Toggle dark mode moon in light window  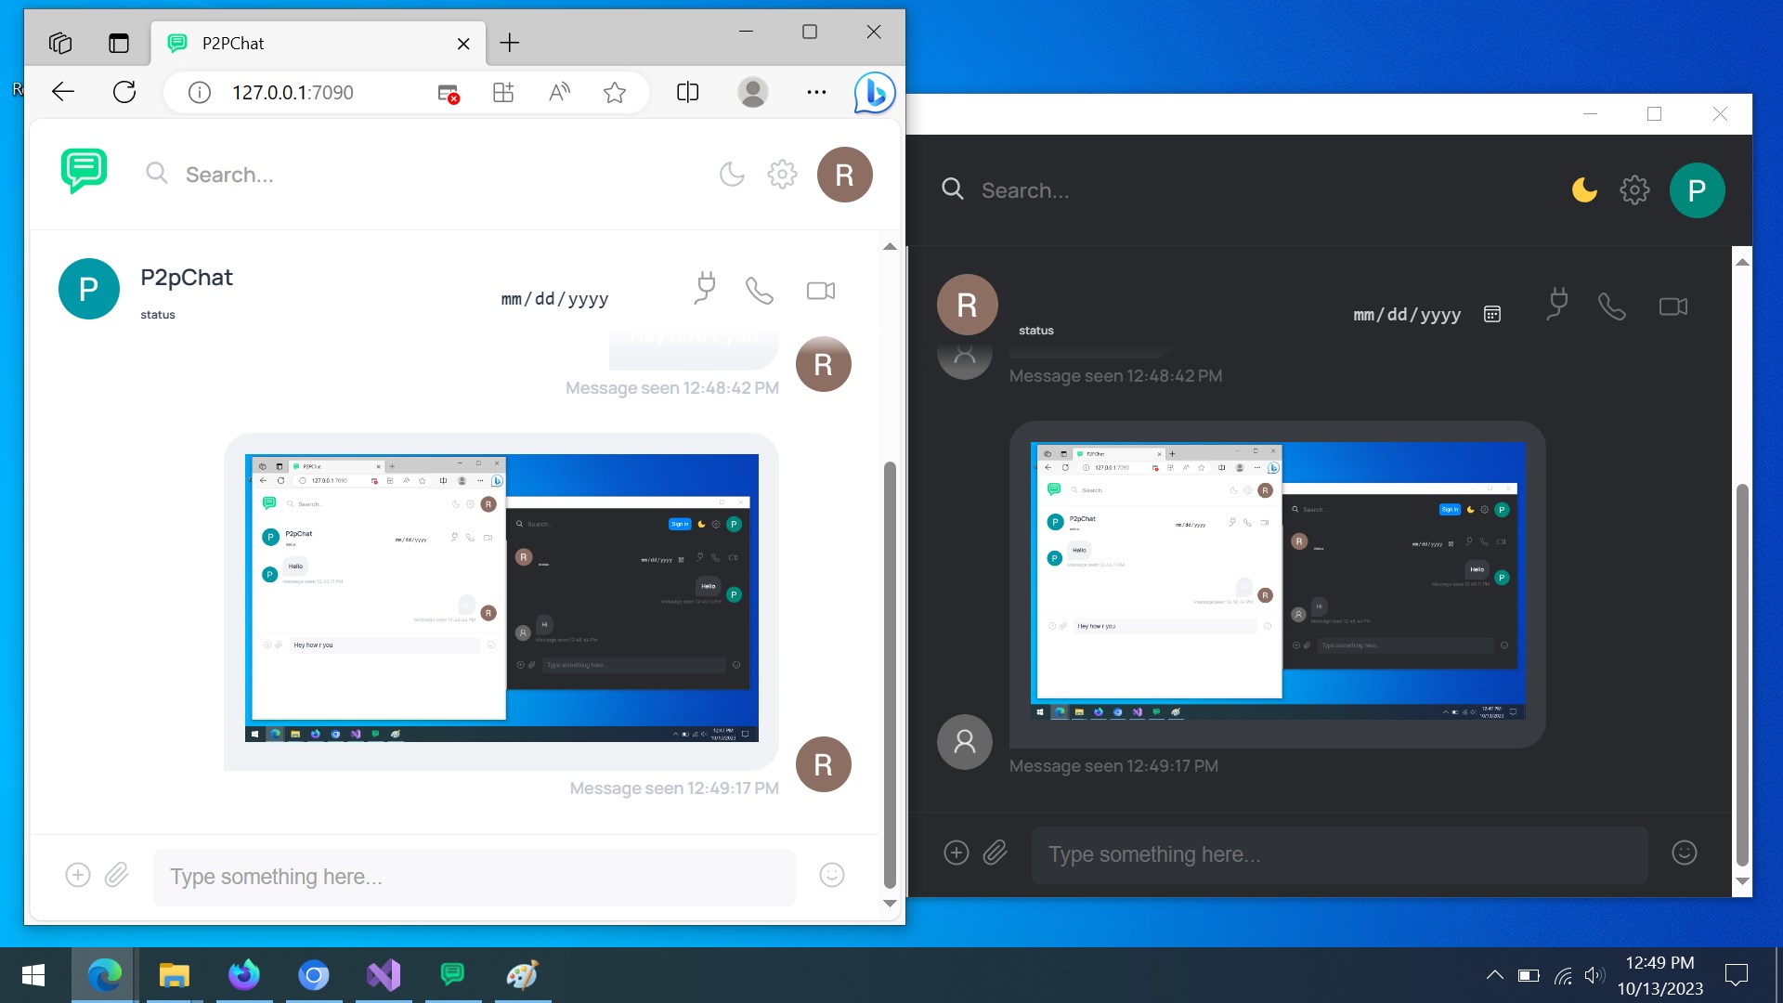pyautogui.click(x=732, y=175)
